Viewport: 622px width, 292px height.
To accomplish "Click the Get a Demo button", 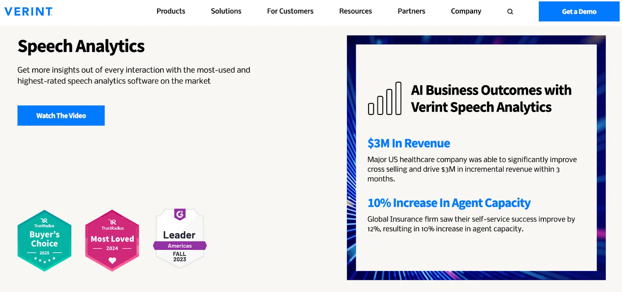I will click(x=579, y=12).
